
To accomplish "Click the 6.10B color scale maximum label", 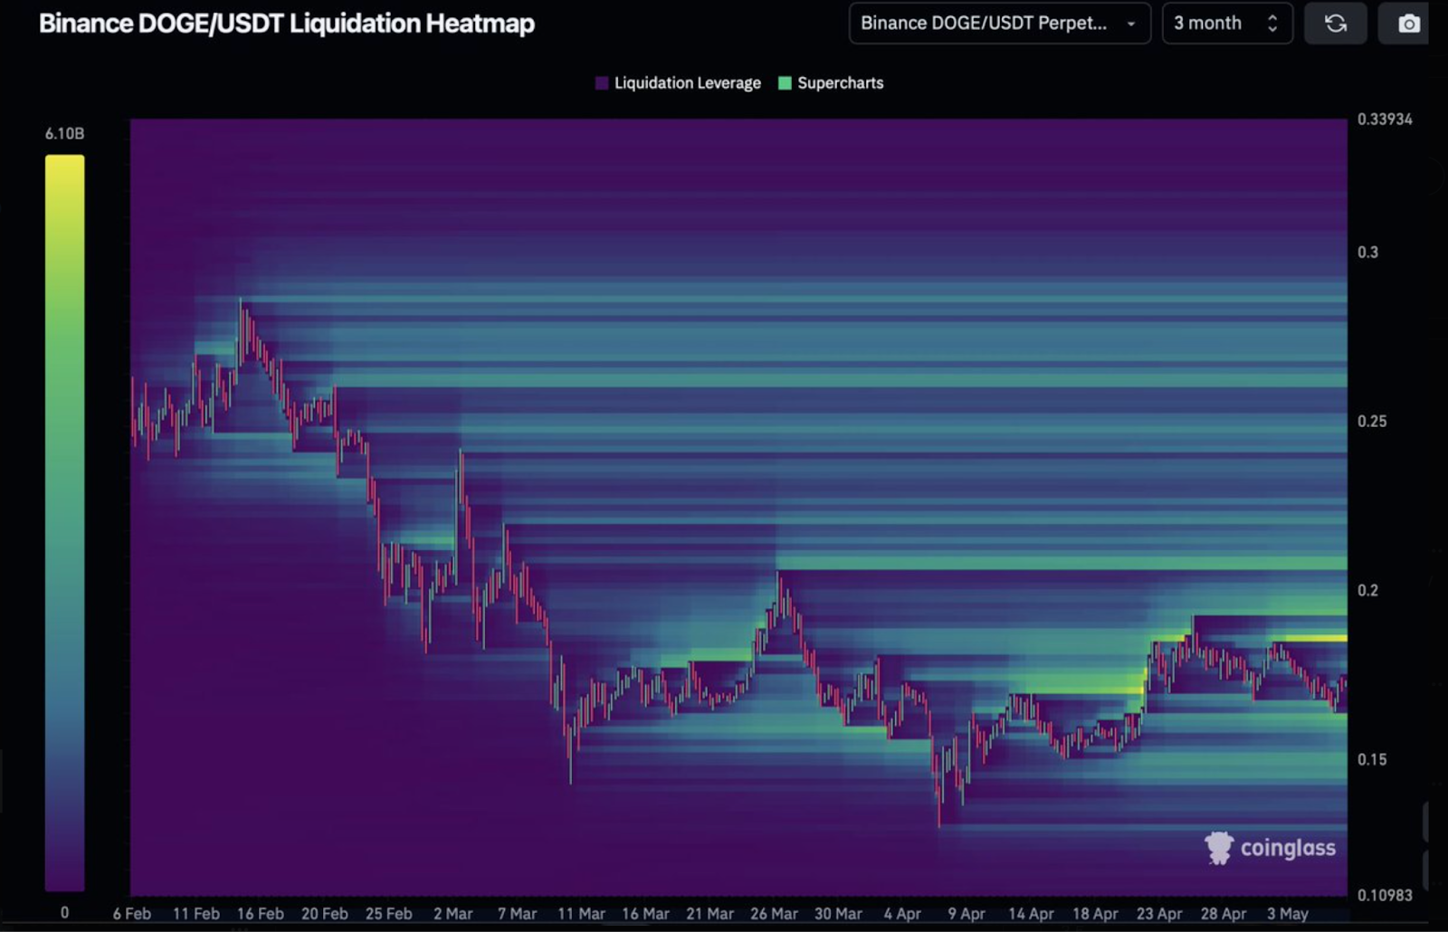I will 64,134.
